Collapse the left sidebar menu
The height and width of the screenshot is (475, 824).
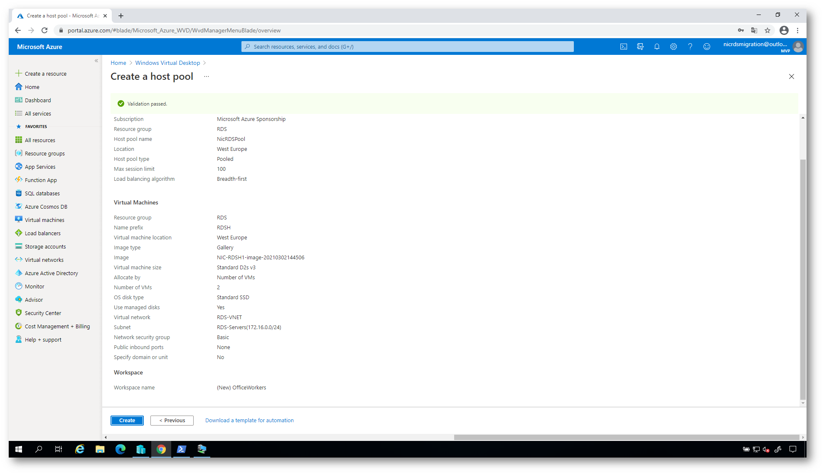[x=96, y=61]
